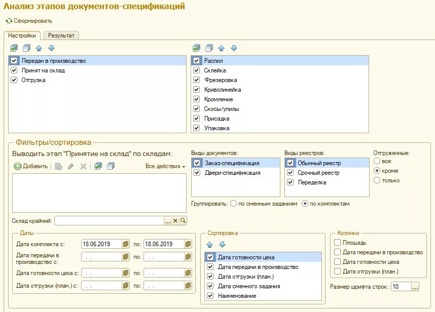Uncheck the Склейка operation
Screen dimensions: 435x312
pyautogui.click(x=196, y=70)
